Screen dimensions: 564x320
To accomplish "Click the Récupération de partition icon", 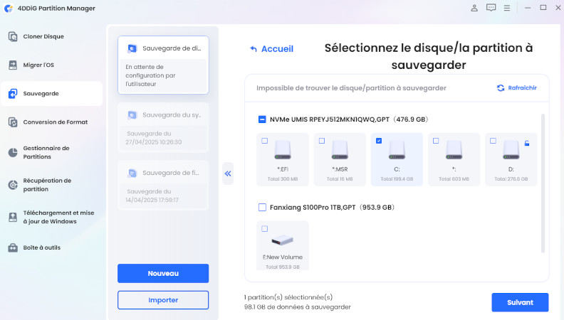I will click(x=13, y=185).
